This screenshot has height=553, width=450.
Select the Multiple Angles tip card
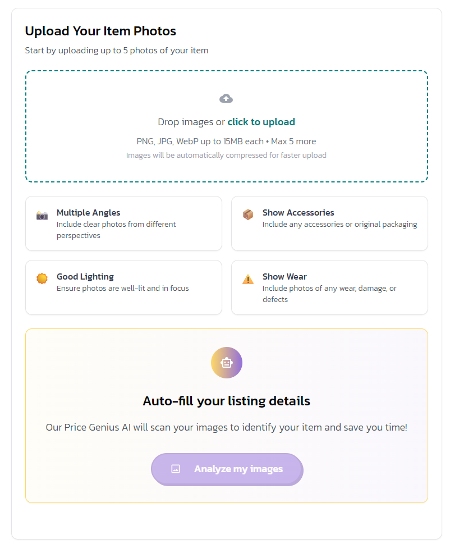(123, 223)
